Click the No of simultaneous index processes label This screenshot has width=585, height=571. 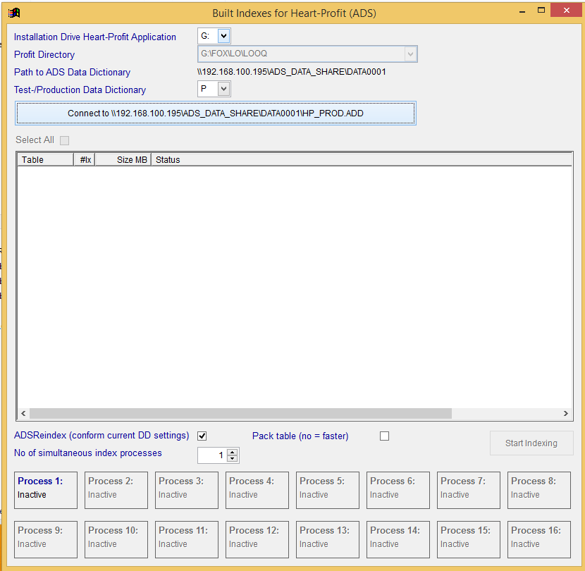pos(87,453)
